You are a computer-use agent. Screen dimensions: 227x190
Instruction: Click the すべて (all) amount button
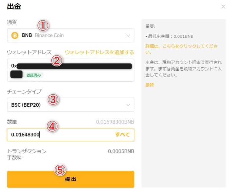tap(122, 134)
